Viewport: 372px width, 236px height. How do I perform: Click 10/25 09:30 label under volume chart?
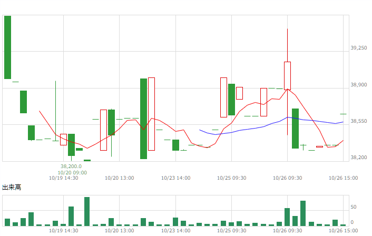point(231,231)
